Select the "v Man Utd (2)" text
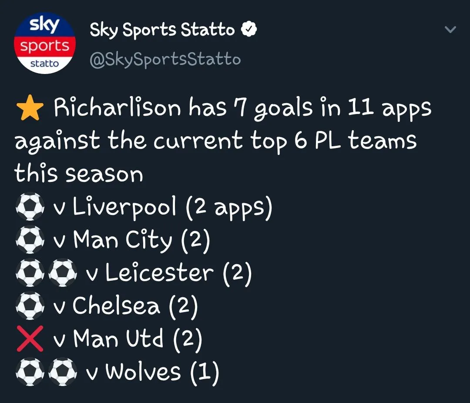Screen dimensions: 470x403 click(x=128, y=339)
